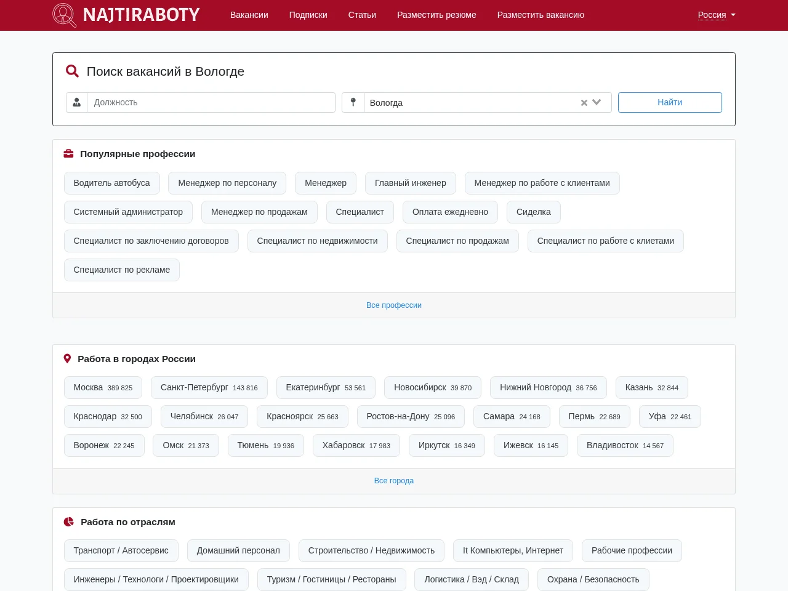Open the Все профессии link

click(x=394, y=305)
